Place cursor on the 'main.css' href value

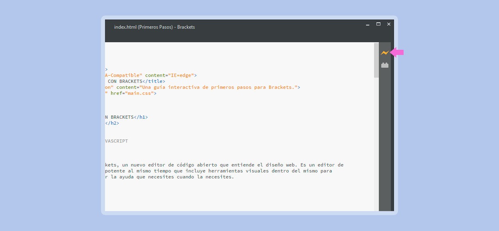point(139,93)
